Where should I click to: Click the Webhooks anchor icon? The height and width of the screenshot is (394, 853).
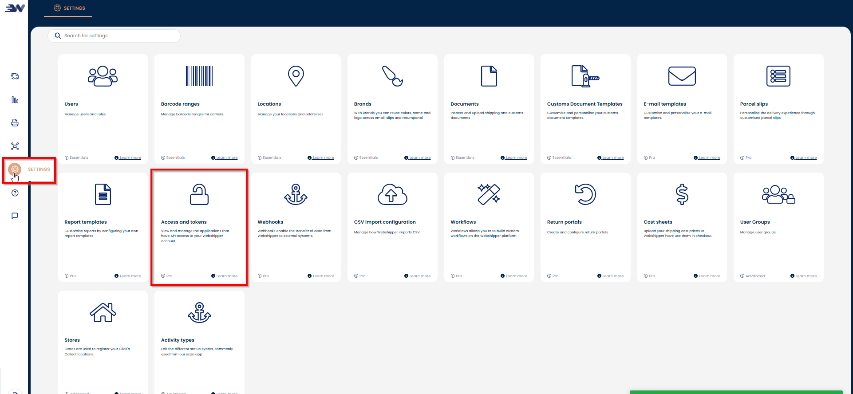click(x=296, y=194)
